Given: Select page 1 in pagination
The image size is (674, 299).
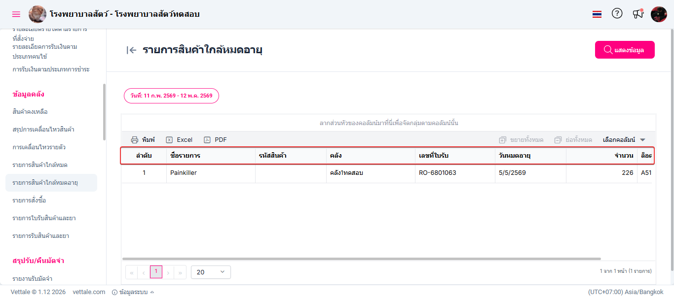Looking at the screenshot, I should [156, 272].
